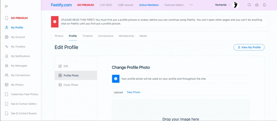Open the GO PREMIUM link in top navbar
This screenshot has height=121, width=277.
[85, 5]
